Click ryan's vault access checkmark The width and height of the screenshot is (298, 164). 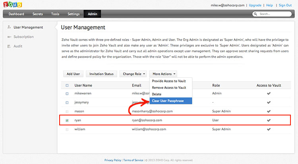269,120
